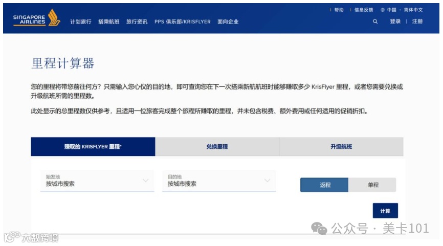Click the Singapore Airlines logo
Screen dimensions: 443x246
36,18
